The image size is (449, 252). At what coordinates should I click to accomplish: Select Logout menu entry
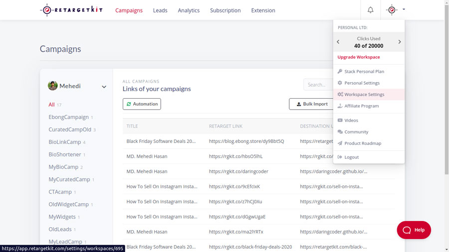coord(369,157)
